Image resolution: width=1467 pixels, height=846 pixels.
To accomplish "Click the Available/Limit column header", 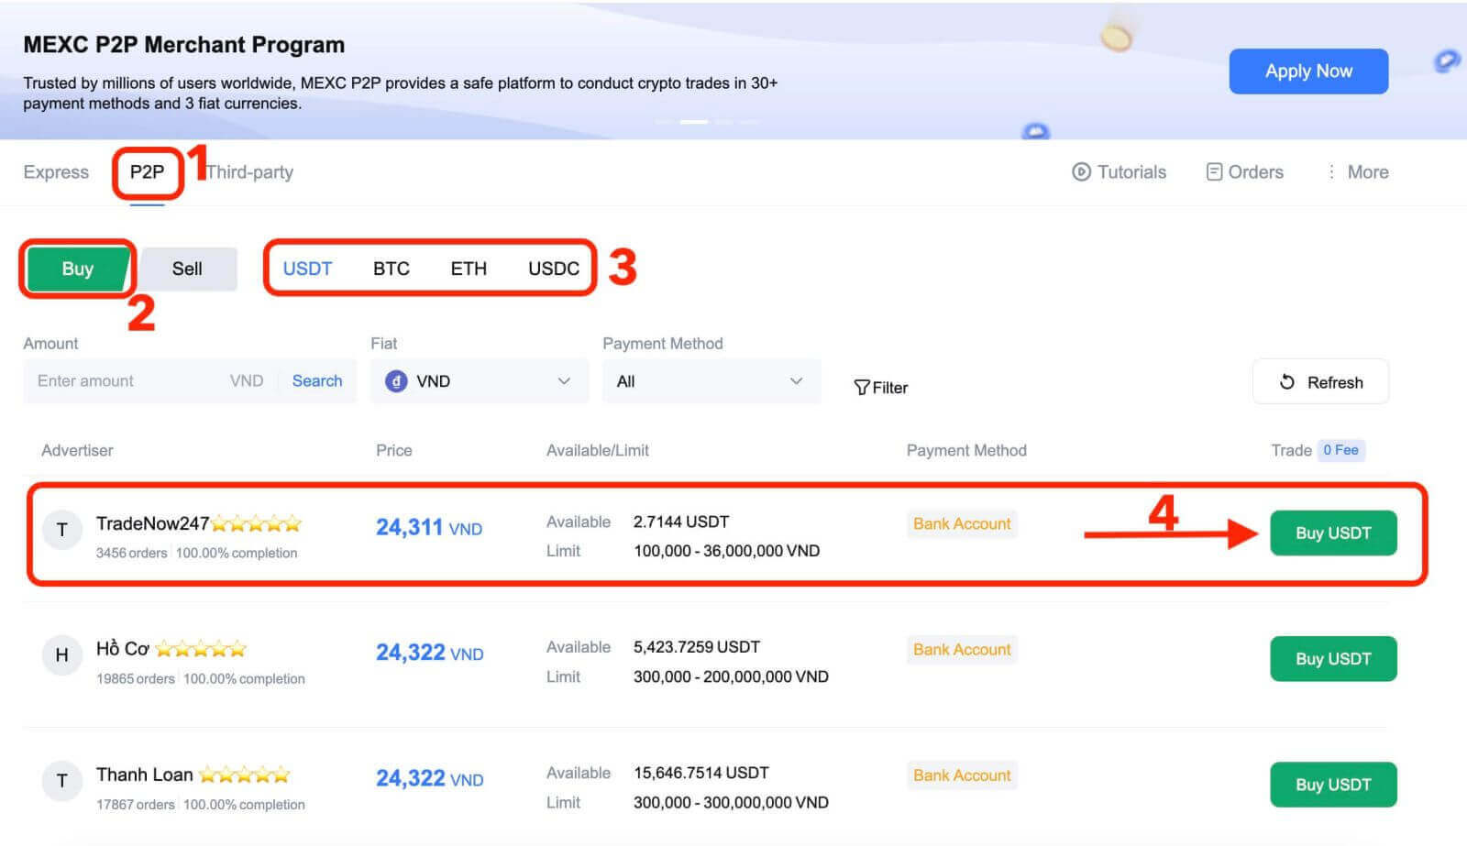I will 598,450.
